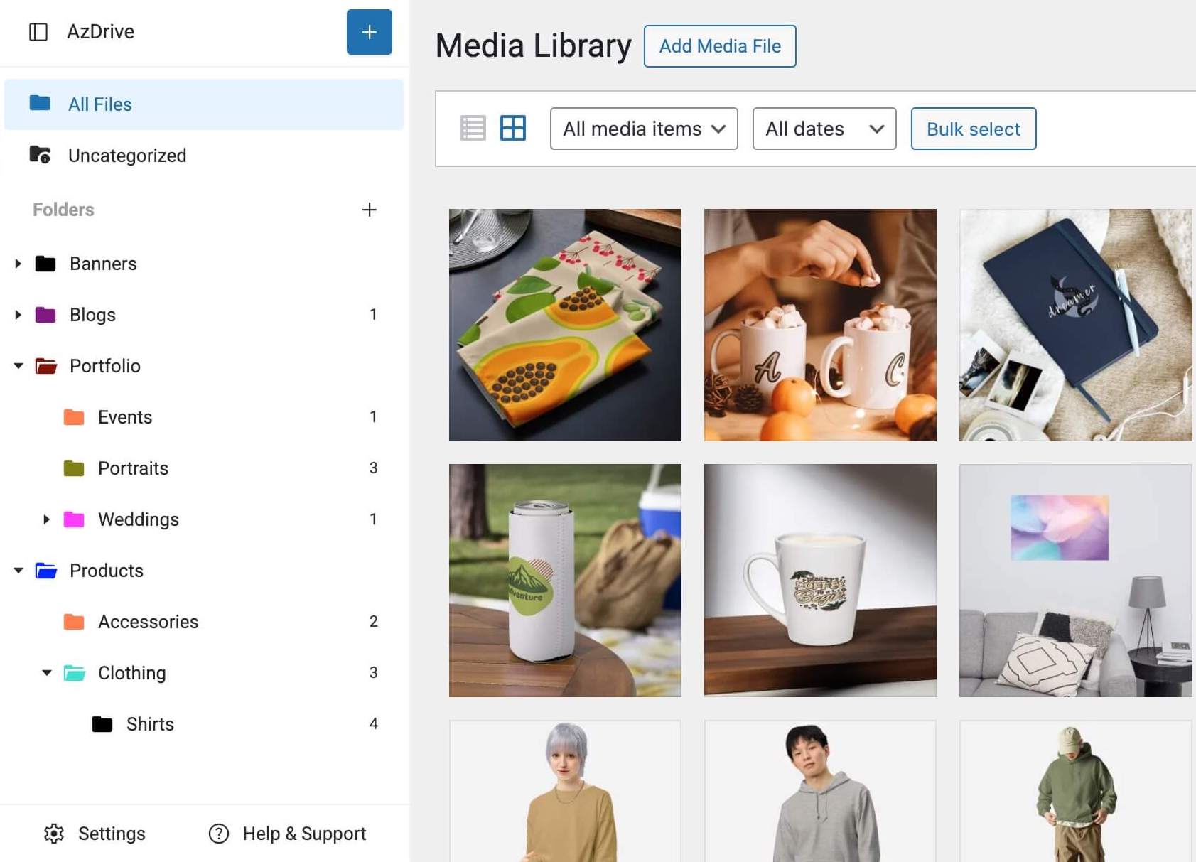
Task: Click the Help & Support question mark icon
Action: click(219, 833)
